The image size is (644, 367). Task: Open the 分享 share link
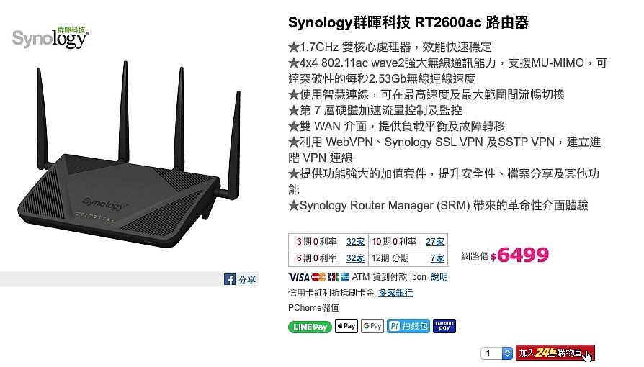[247, 279]
